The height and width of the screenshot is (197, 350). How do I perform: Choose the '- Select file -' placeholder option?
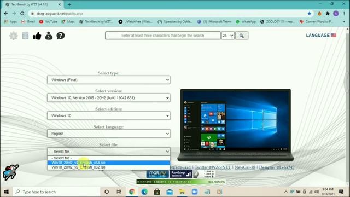coord(109,158)
